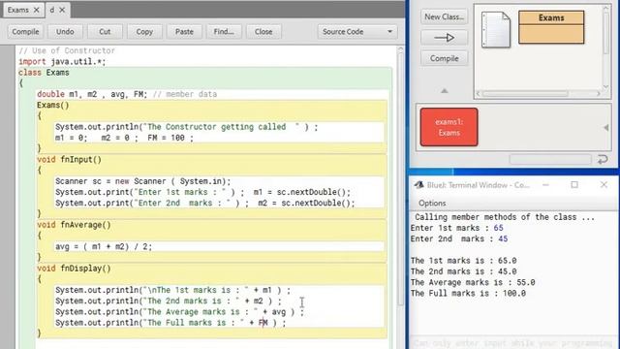Expand the collapse triangle under Compile
Screen dimensions: 620x349
point(445,91)
